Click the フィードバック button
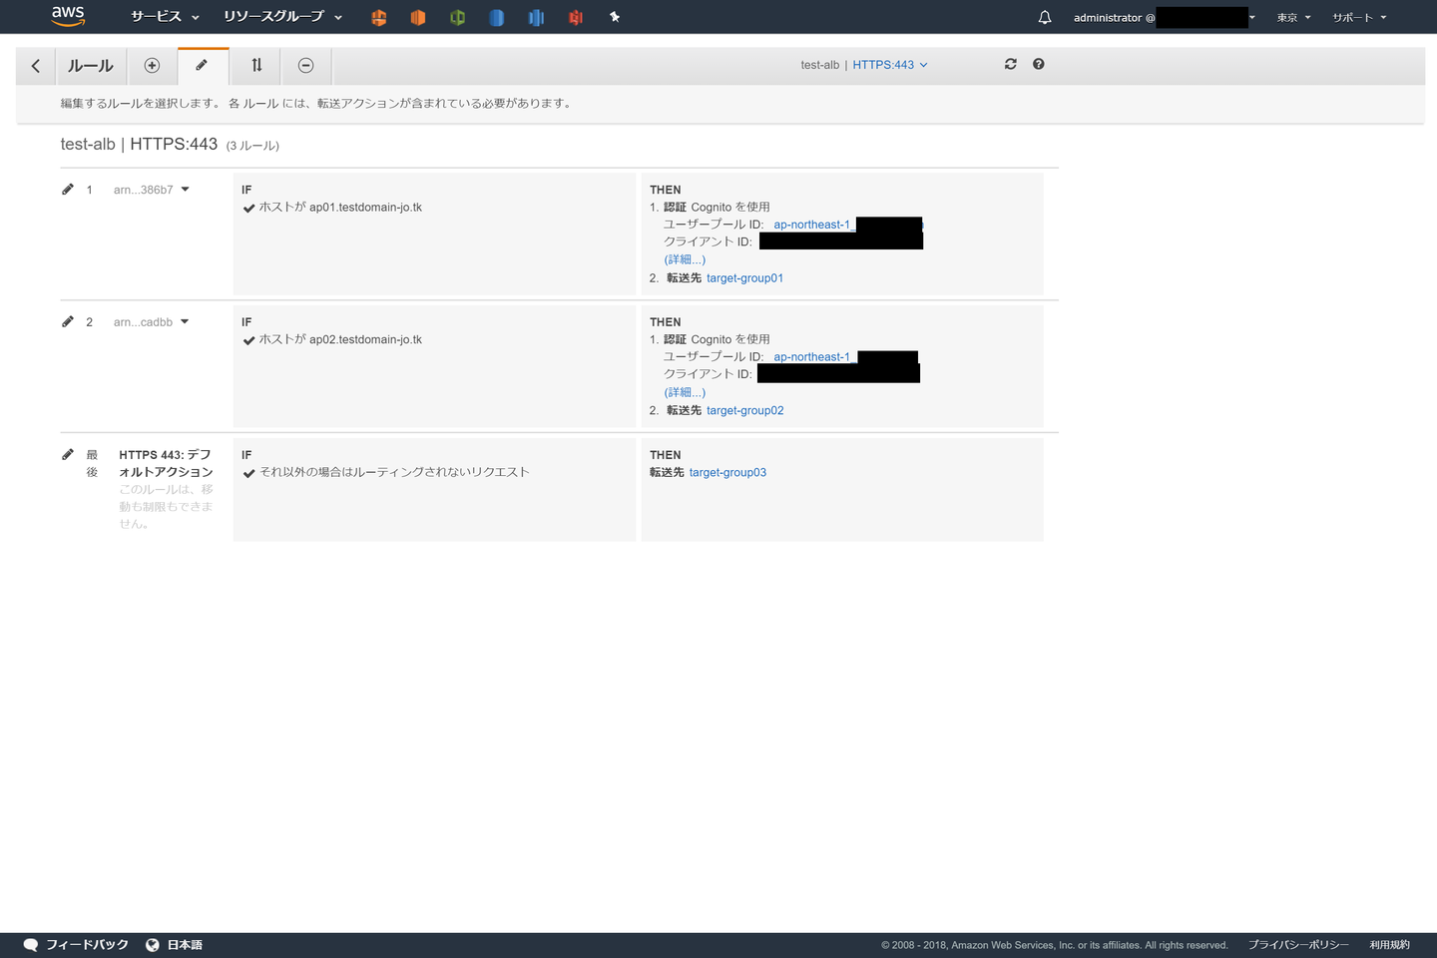 (x=76, y=945)
